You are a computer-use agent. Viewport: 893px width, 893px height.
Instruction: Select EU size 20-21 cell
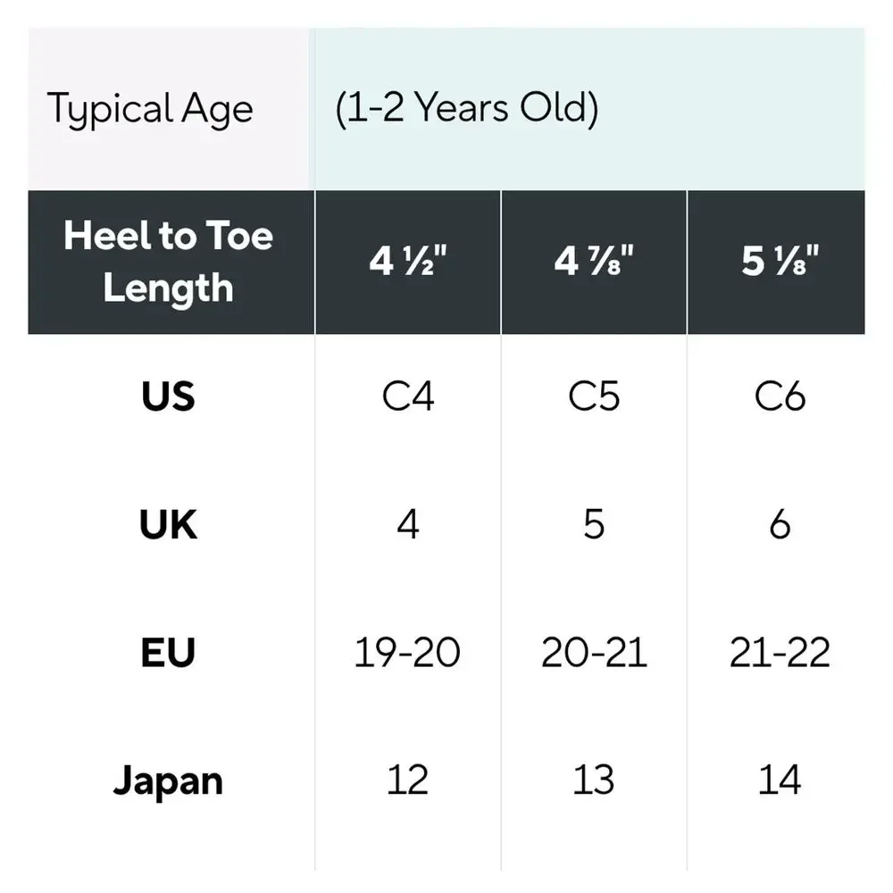(594, 652)
